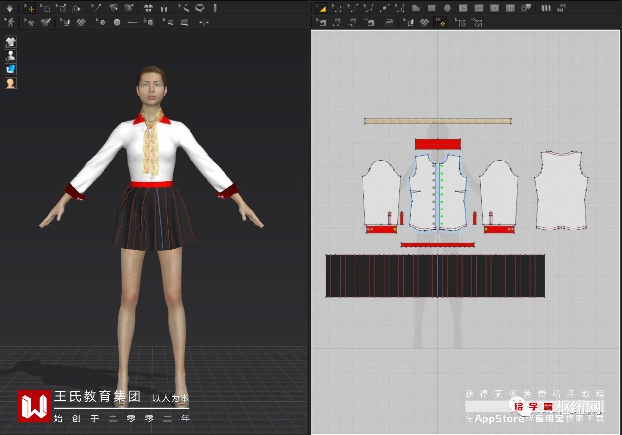Select the round Button tool icon
The image size is (622, 435).
pyautogui.click(x=117, y=22)
